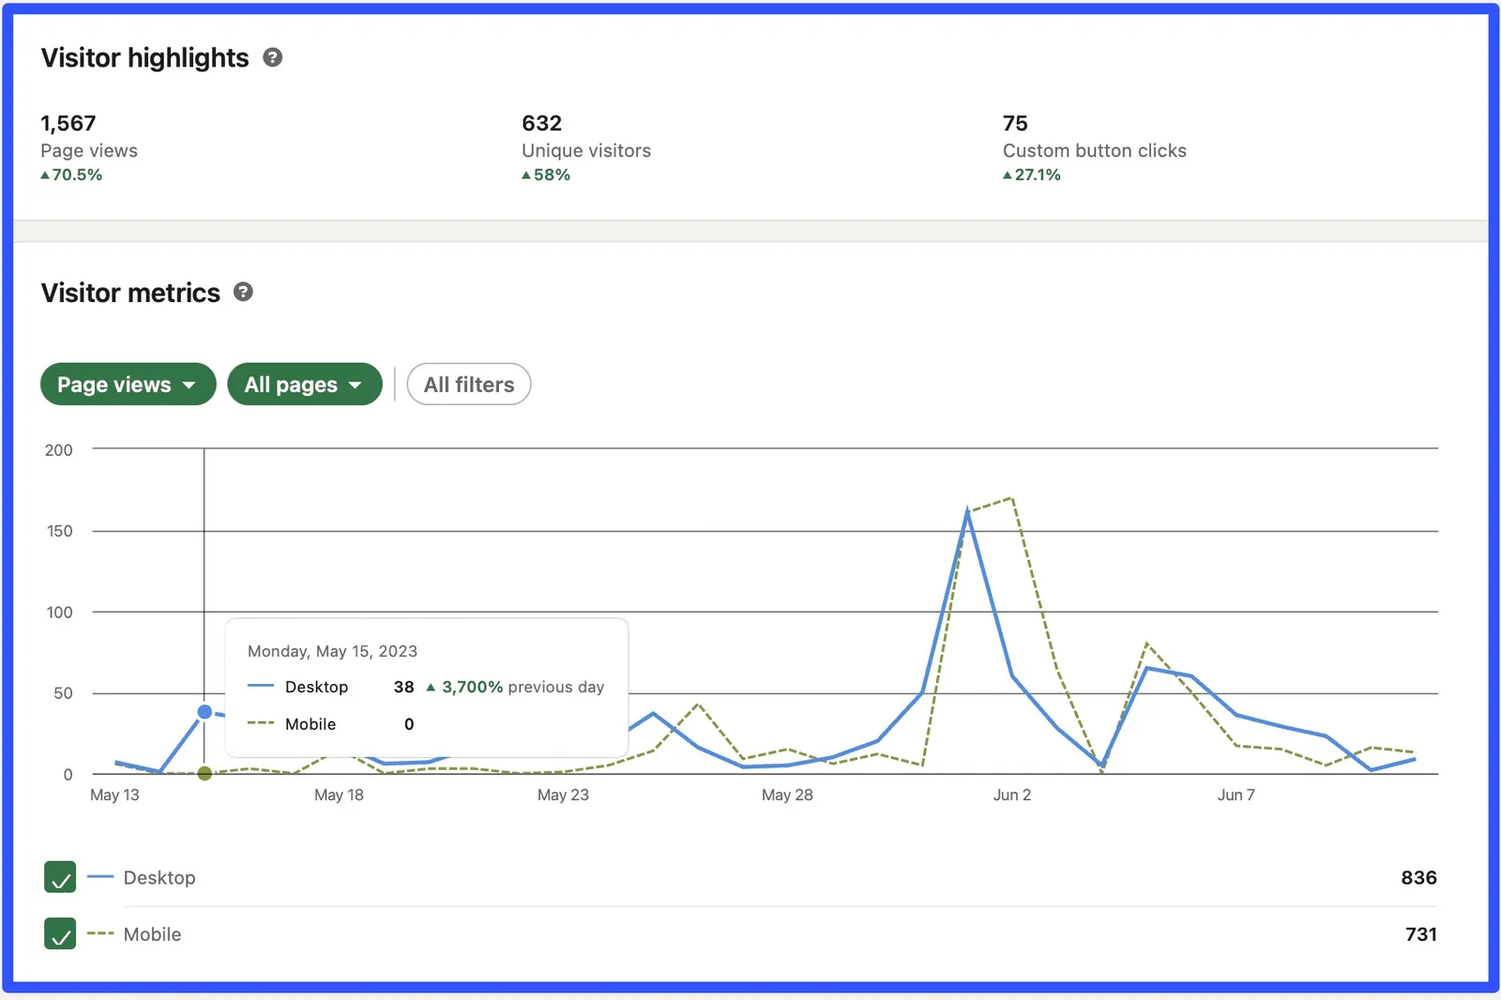
Task: Open the Visitor highlights help tooltip icon
Action: (272, 57)
